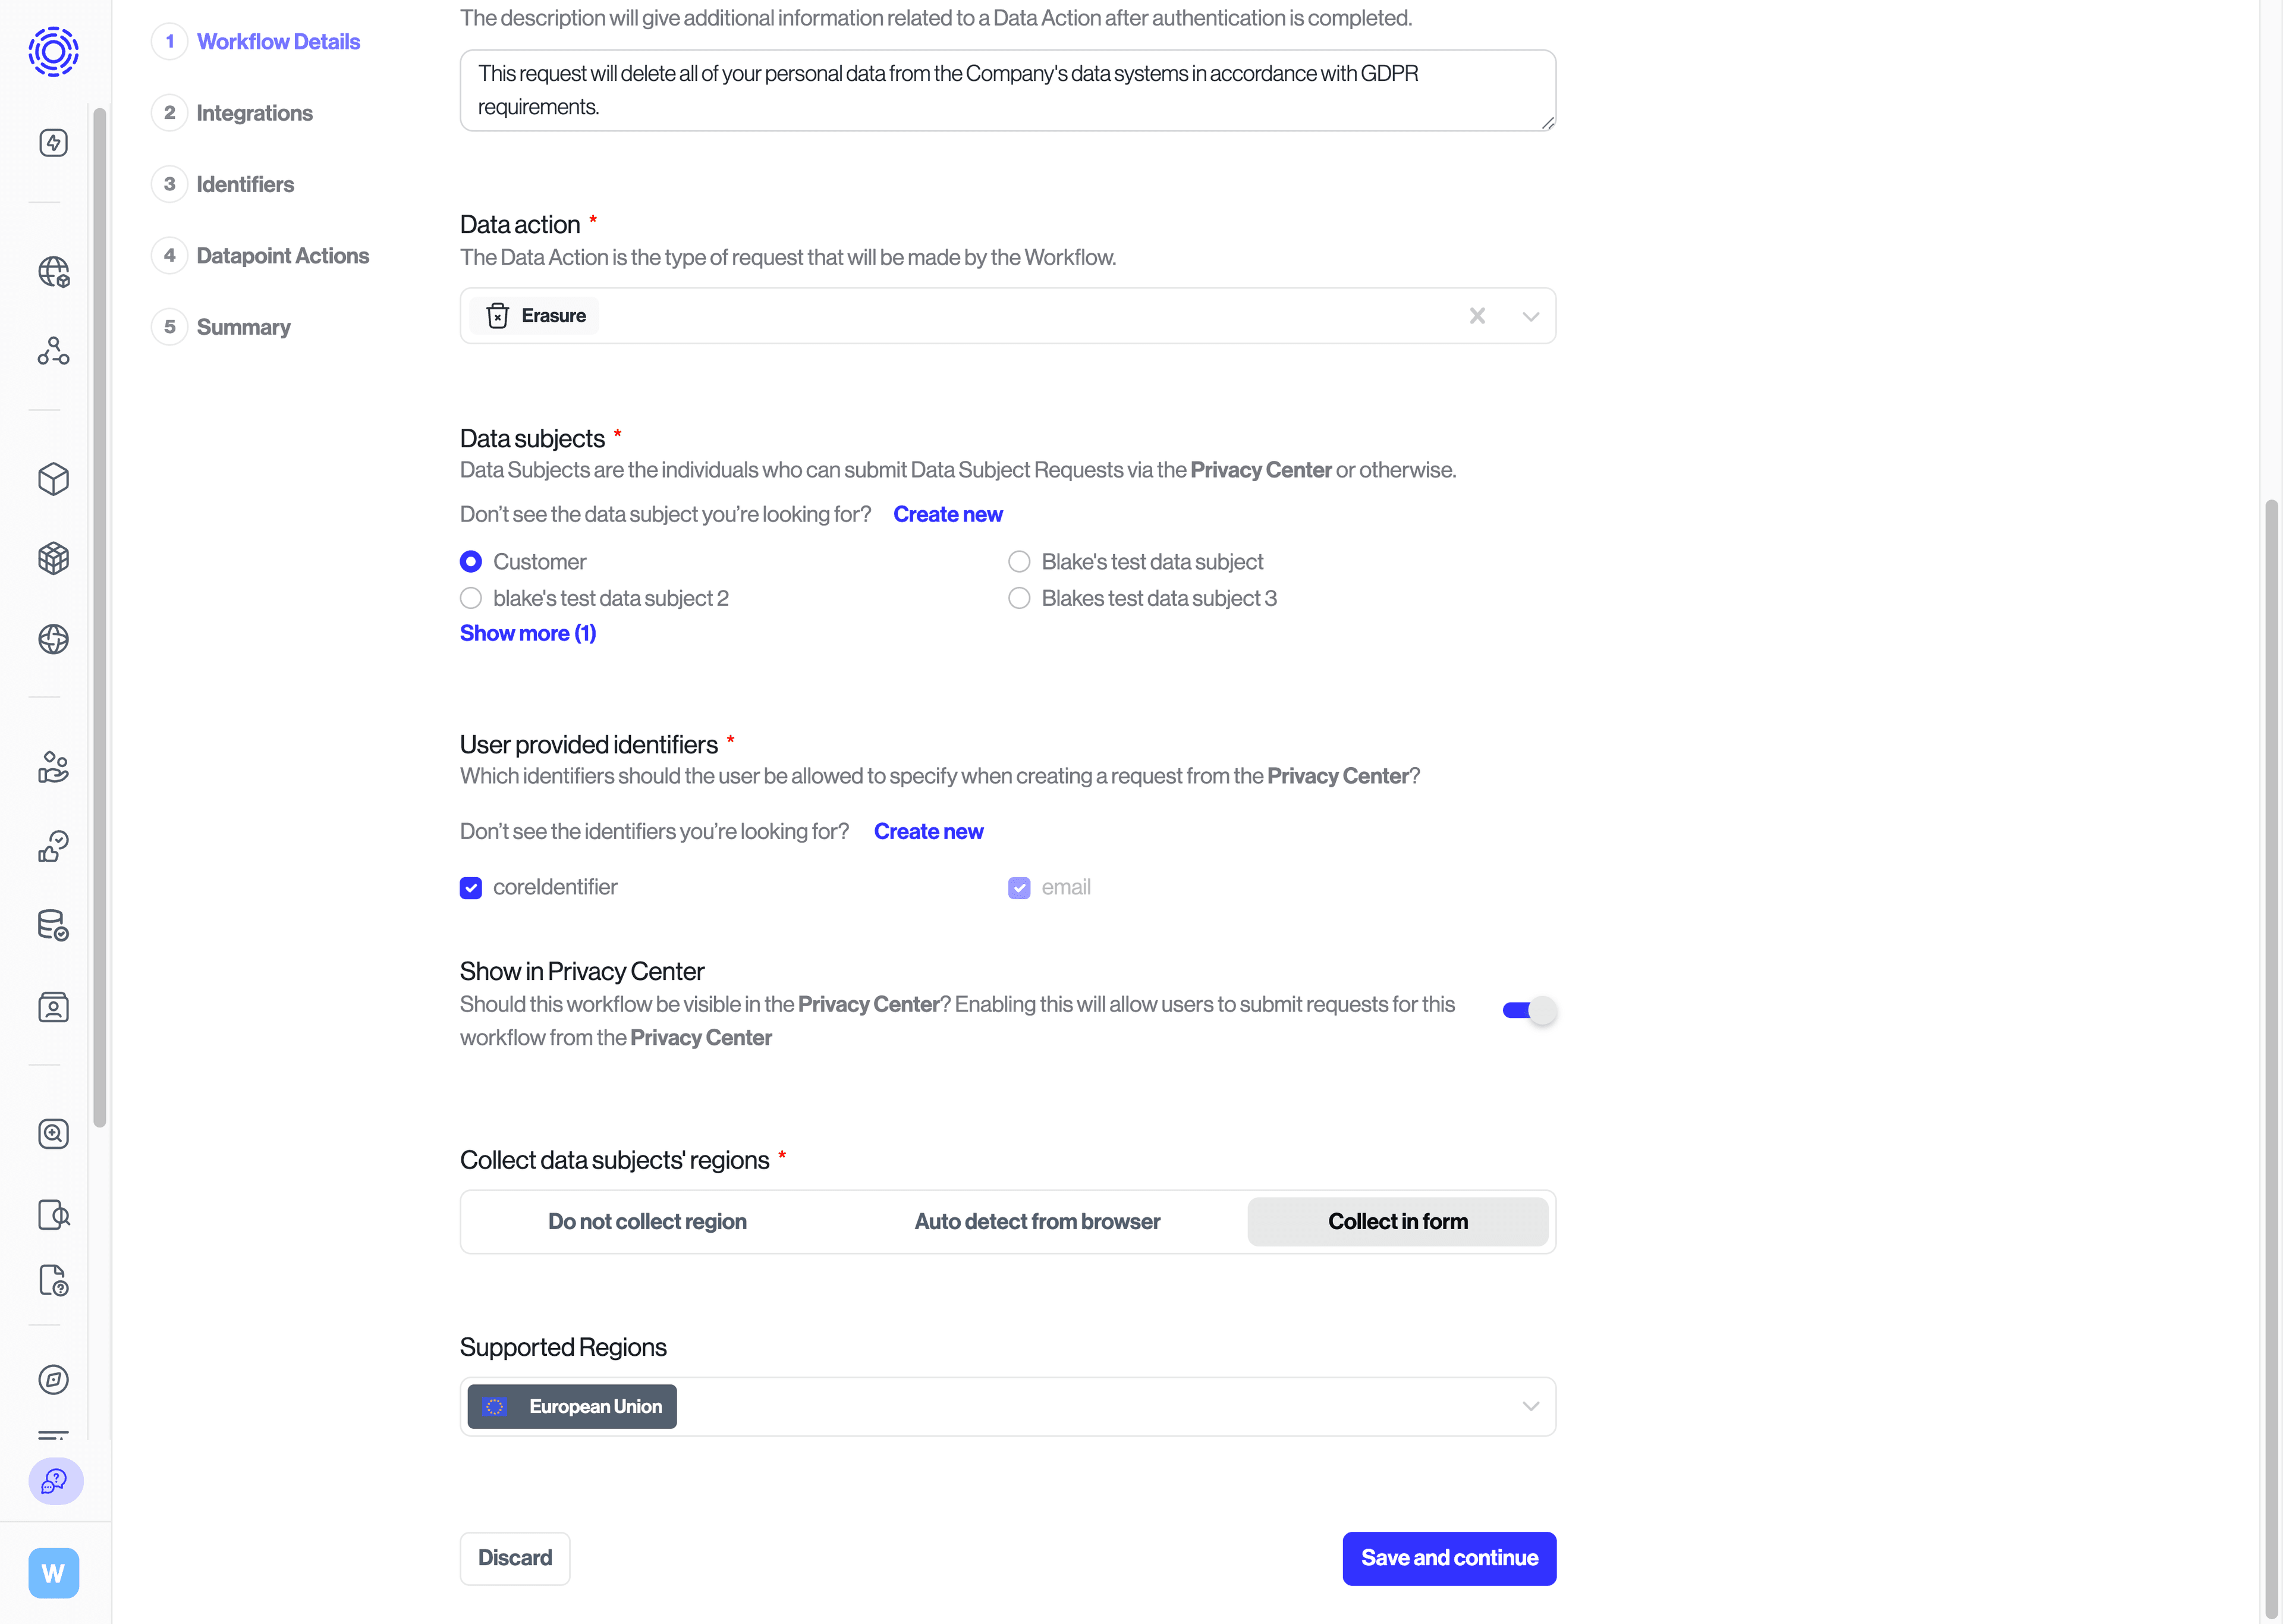2283x1624 pixels.
Task: Clear the Erasure data action selection
Action: [x=1479, y=316]
